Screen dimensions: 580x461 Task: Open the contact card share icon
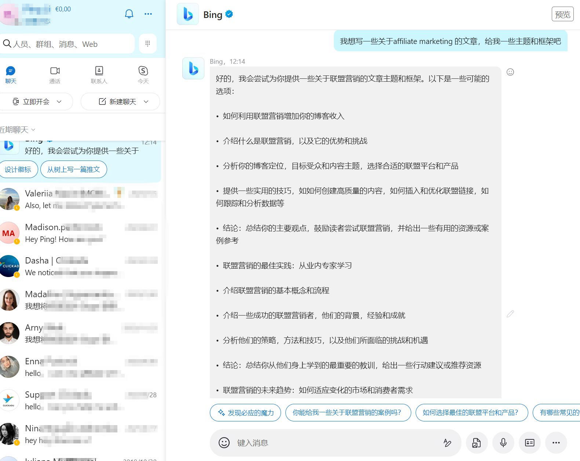click(529, 443)
